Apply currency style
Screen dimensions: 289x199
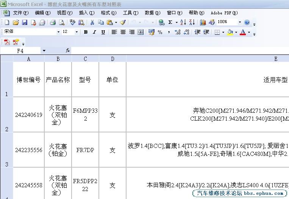point(152,32)
